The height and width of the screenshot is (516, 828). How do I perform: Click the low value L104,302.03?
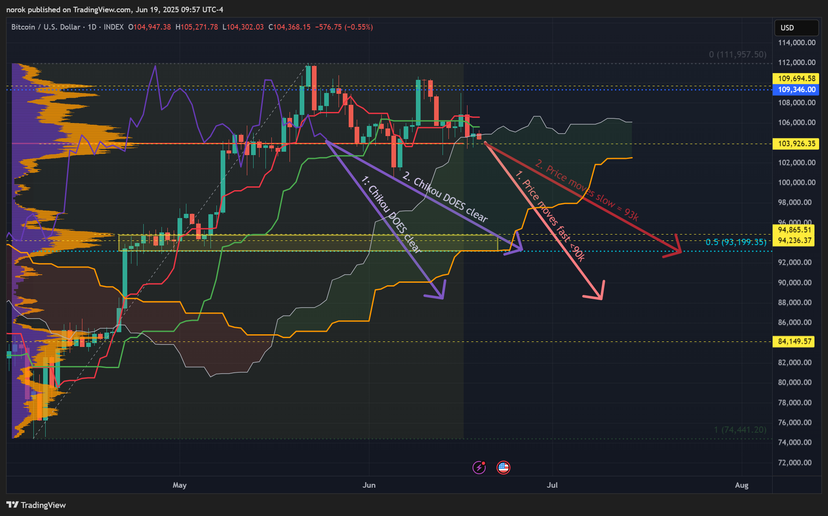[243, 27]
